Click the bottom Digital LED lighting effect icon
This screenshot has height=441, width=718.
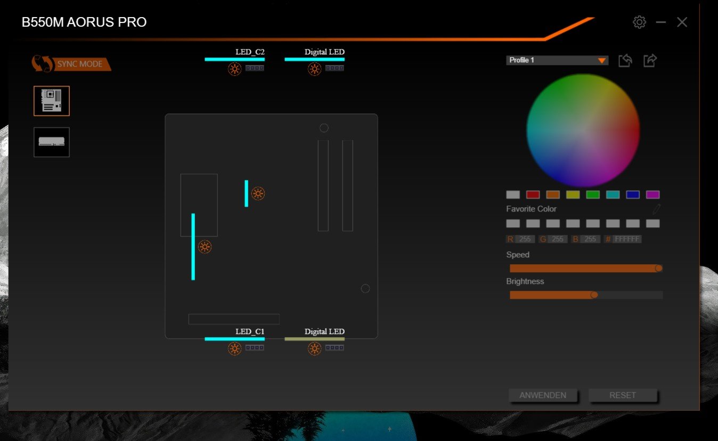pos(315,348)
